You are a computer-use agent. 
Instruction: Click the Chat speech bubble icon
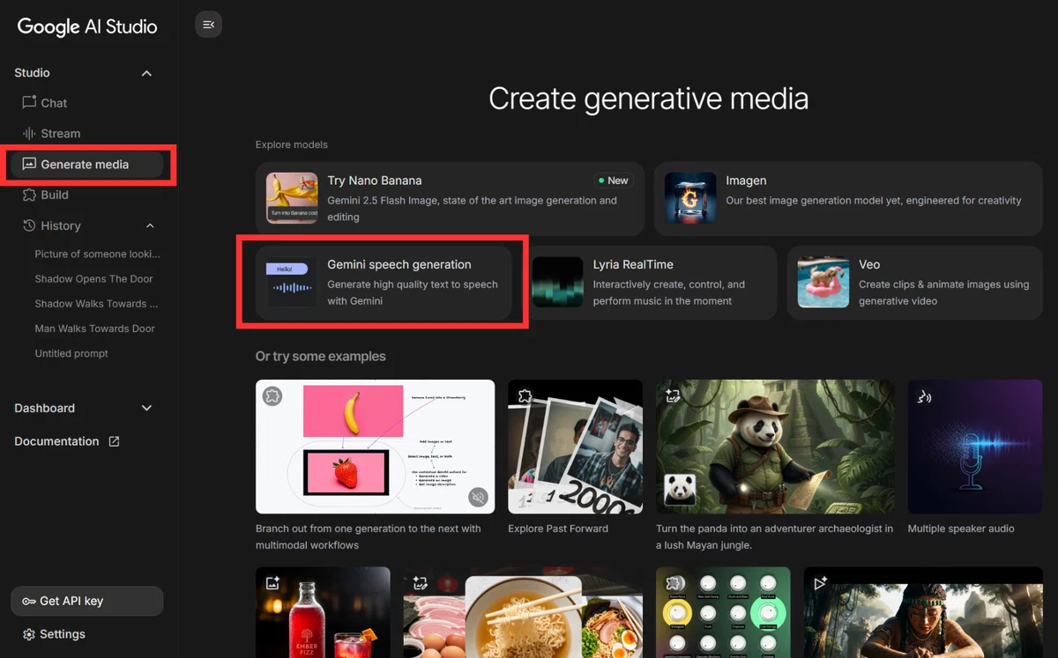coord(29,102)
